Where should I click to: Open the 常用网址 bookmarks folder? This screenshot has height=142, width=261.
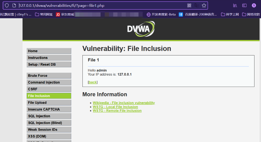click(44, 15)
